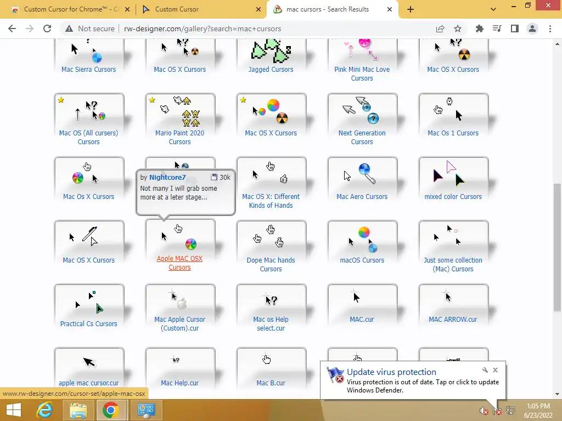Viewport: 562px width, 421px height.
Task: Click the scrollbar up arrow
Action: tap(557, 44)
